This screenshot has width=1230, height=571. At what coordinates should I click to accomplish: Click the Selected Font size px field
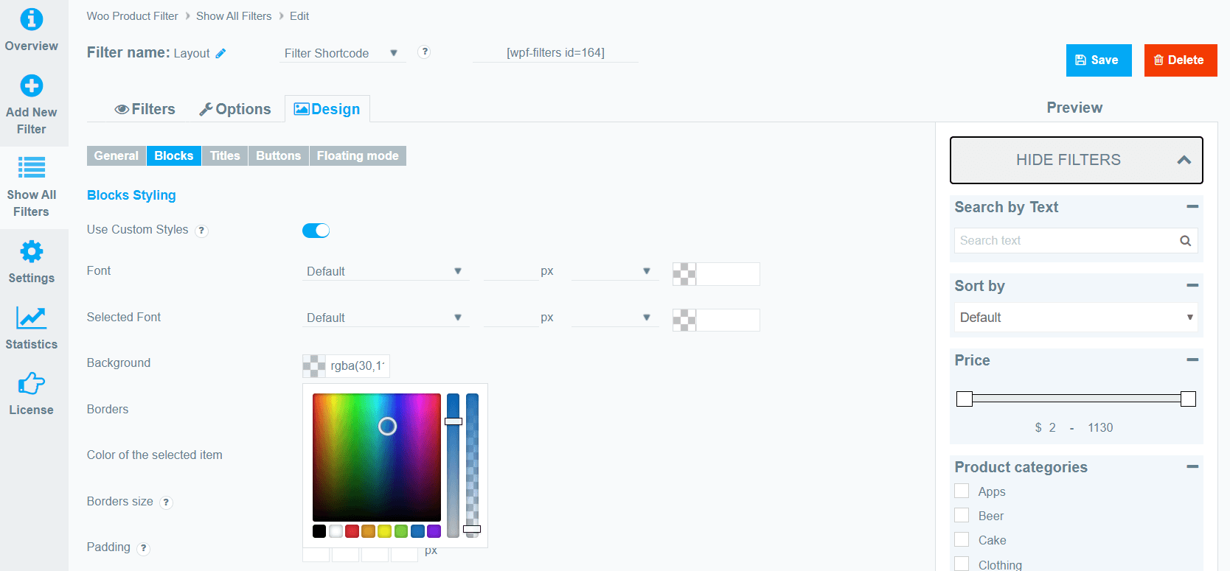510,318
